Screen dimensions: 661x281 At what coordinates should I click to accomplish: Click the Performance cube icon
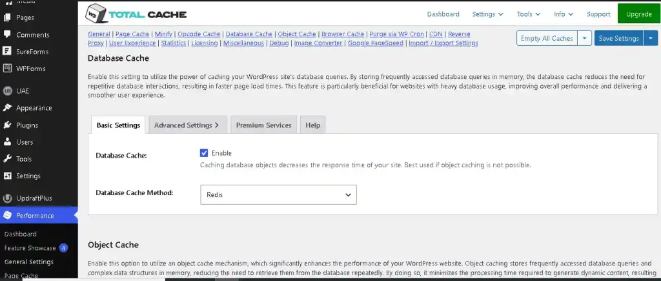tap(6, 216)
